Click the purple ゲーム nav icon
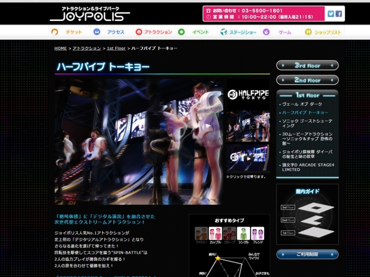 click(x=266, y=32)
